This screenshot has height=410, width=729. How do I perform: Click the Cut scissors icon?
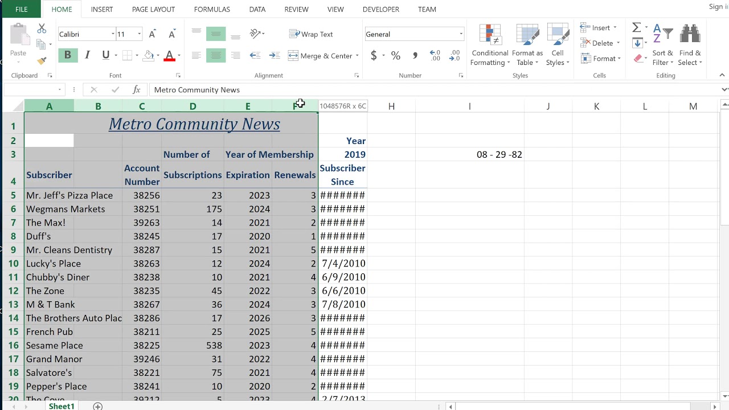tap(42, 28)
